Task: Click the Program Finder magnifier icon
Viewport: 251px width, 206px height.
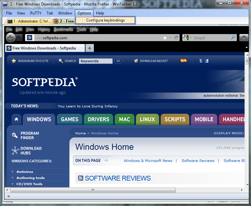Action: point(15,135)
